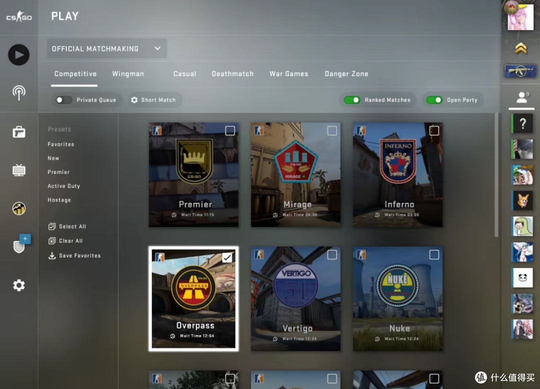Viewport: 540px width, 389px height.
Task: Open the Prime shield plus icon
Action: [x=21, y=243]
